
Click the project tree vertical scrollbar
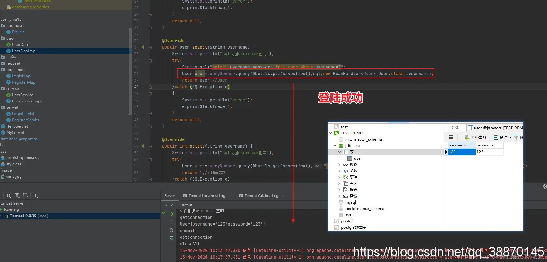click(x=130, y=72)
